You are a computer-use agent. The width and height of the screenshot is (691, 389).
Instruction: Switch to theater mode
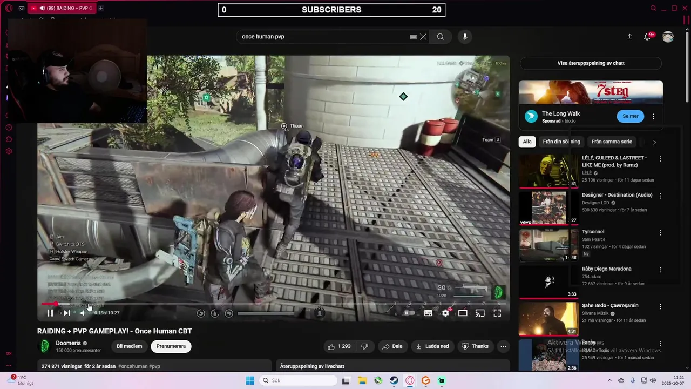coord(463,313)
